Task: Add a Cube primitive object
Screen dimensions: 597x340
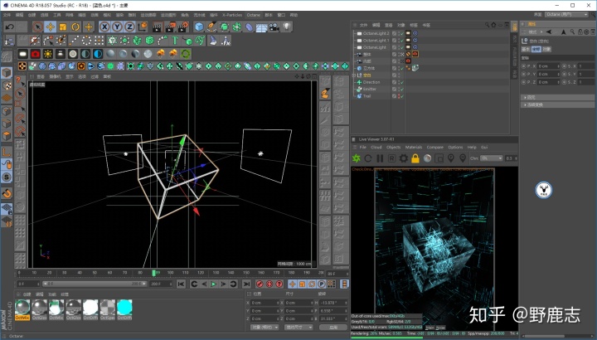Action: click(199, 27)
